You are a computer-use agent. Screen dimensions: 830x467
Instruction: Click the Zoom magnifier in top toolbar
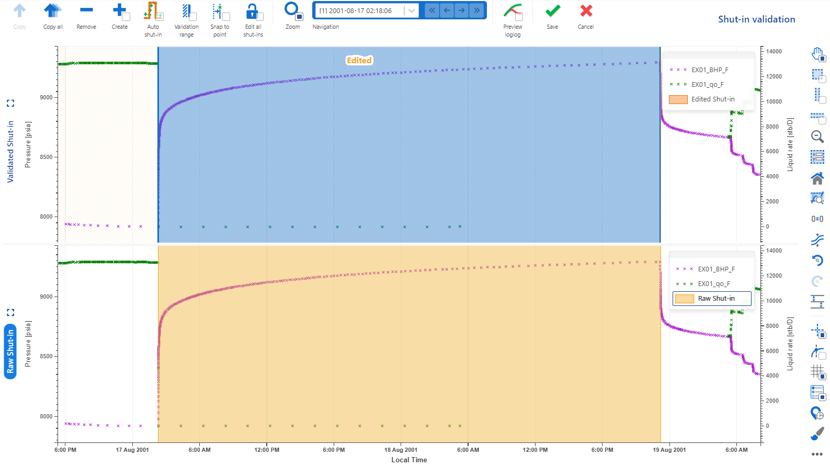point(291,9)
